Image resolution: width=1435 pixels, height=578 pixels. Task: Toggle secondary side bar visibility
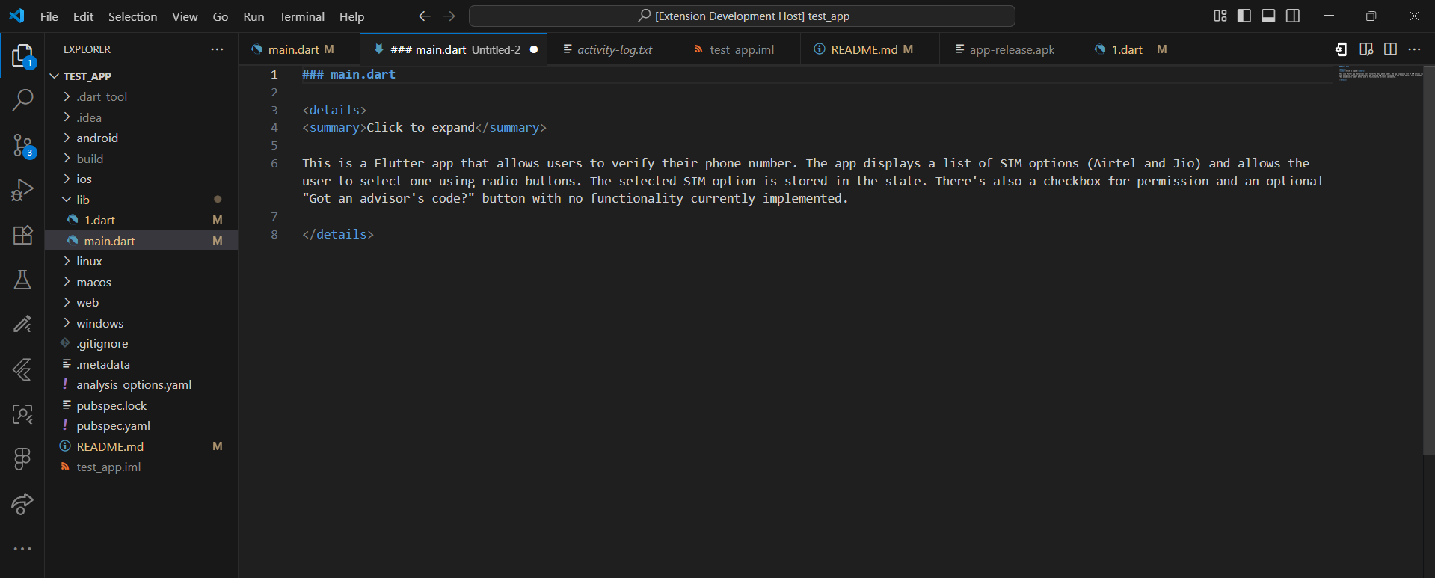[x=1293, y=16]
